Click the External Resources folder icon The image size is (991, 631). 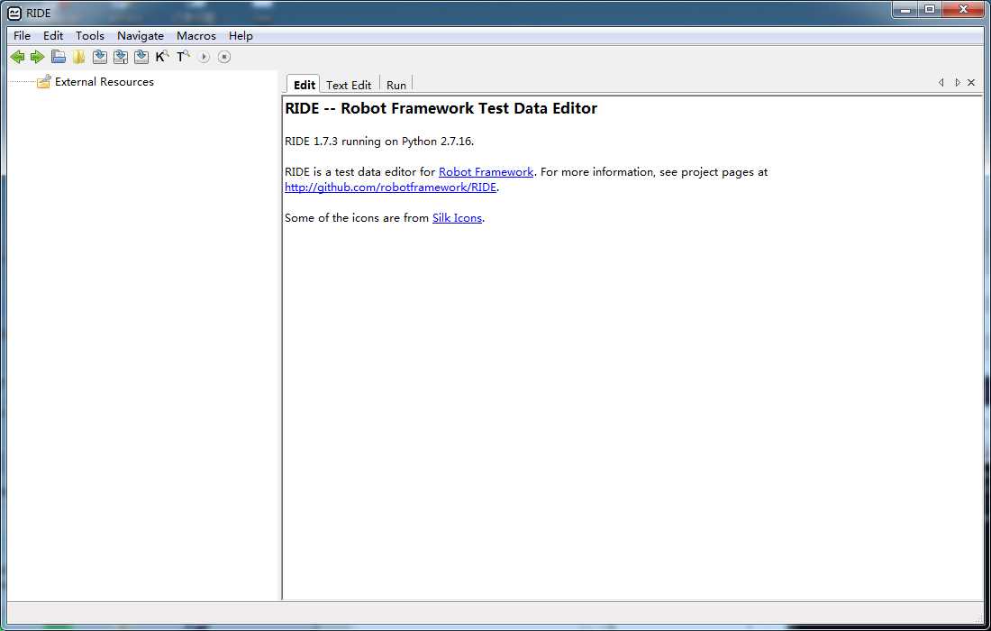(43, 81)
